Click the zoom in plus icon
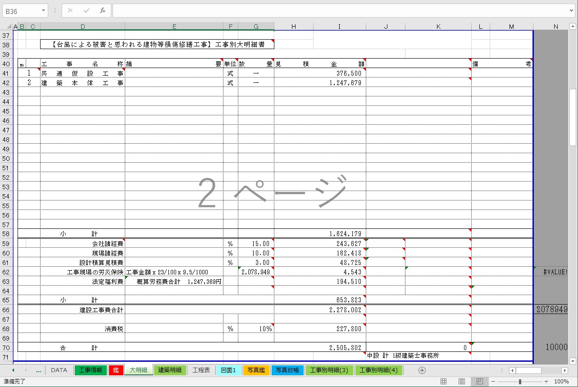 point(546,382)
